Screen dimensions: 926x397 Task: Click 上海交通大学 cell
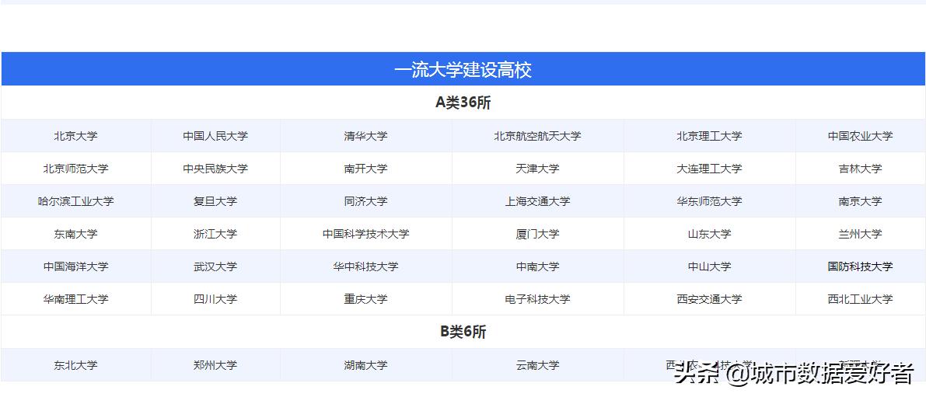click(537, 201)
